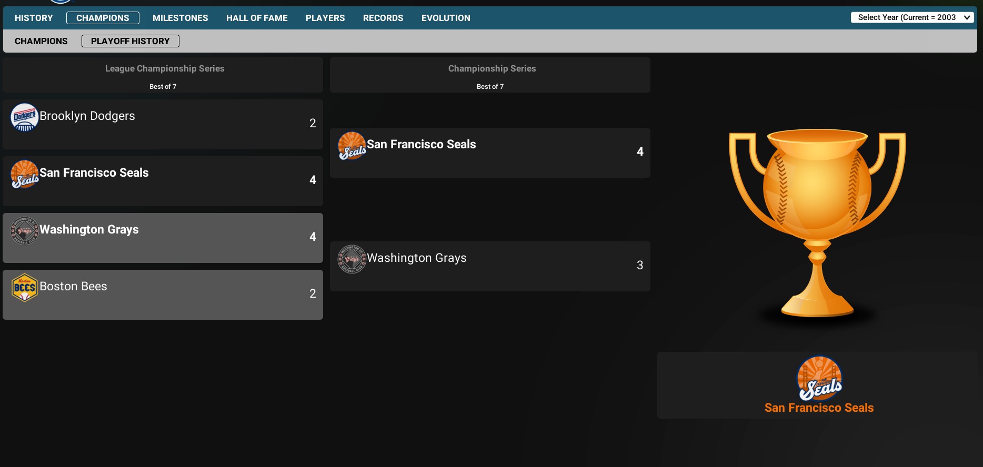Click the champion Seals logo below the trophy
983x467 pixels.
[x=819, y=379]
